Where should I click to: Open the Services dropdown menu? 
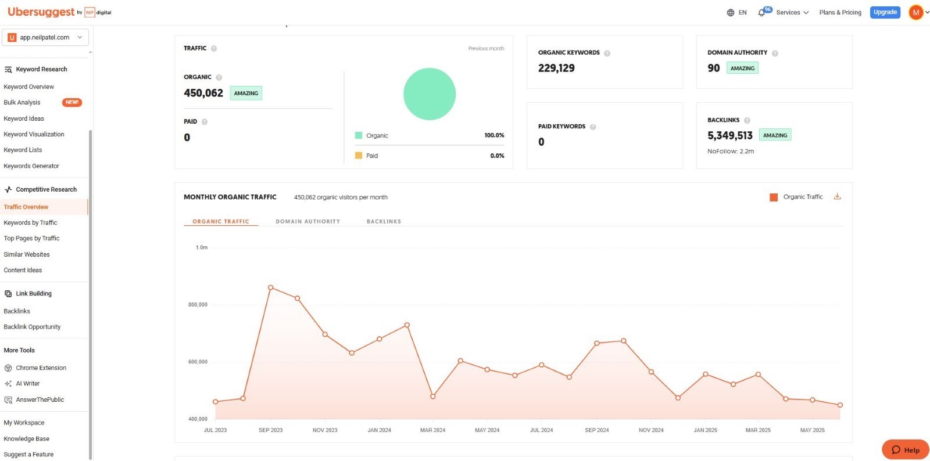pyautogui.click(x=792, y=12)
